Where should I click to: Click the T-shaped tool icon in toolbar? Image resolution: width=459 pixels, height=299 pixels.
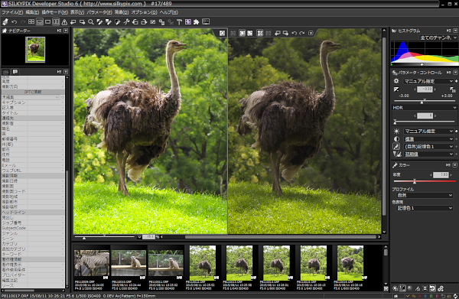click(179, 22)
